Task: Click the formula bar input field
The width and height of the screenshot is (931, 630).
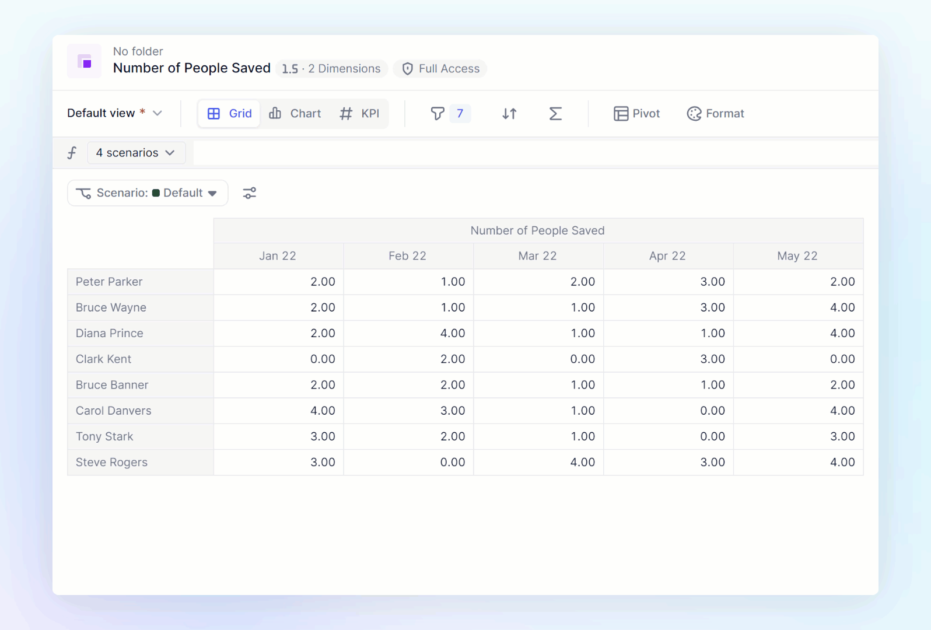Action: (535, 153)
